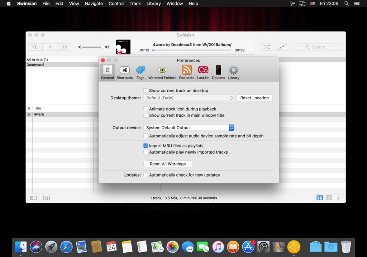Open the Control menu
Screen dimensions: 367x257
tap(116, 4)
